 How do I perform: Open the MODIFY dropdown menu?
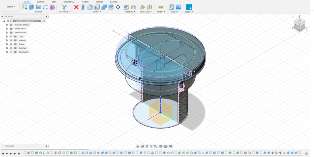(x=97, y=12)
